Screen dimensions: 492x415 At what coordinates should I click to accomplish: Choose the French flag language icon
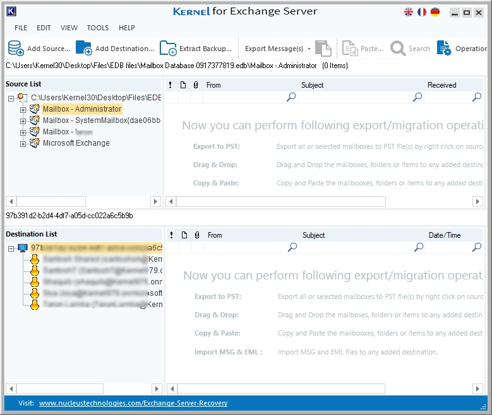422,12
